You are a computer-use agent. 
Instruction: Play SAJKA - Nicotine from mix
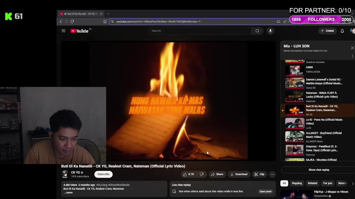click(318, 159)
